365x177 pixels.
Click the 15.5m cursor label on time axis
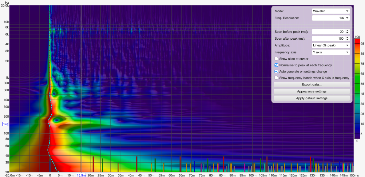81,175
